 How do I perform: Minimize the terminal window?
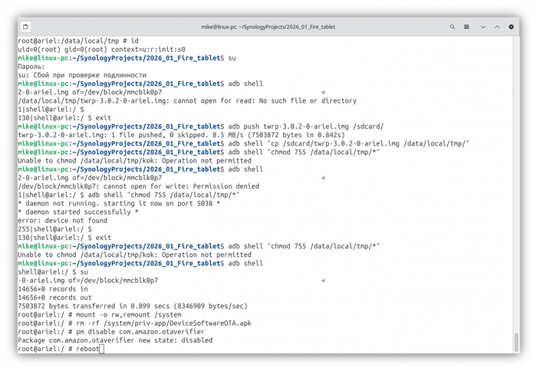click(483, 26)
